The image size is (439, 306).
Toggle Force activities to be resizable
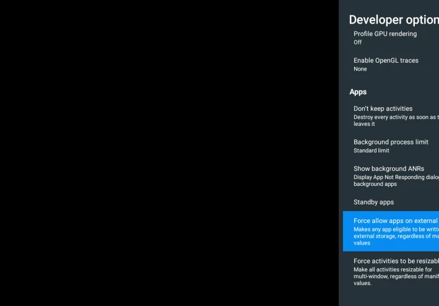[391, 271]
